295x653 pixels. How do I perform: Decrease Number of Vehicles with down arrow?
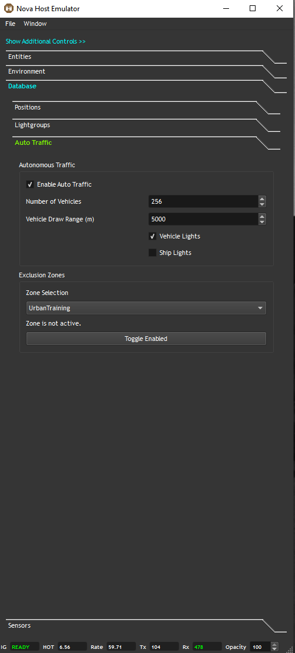click(x=261, y=204)
